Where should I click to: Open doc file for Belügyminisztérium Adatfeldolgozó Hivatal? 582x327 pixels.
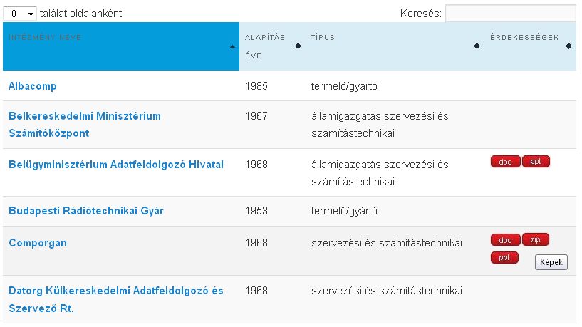pos(505,162)
